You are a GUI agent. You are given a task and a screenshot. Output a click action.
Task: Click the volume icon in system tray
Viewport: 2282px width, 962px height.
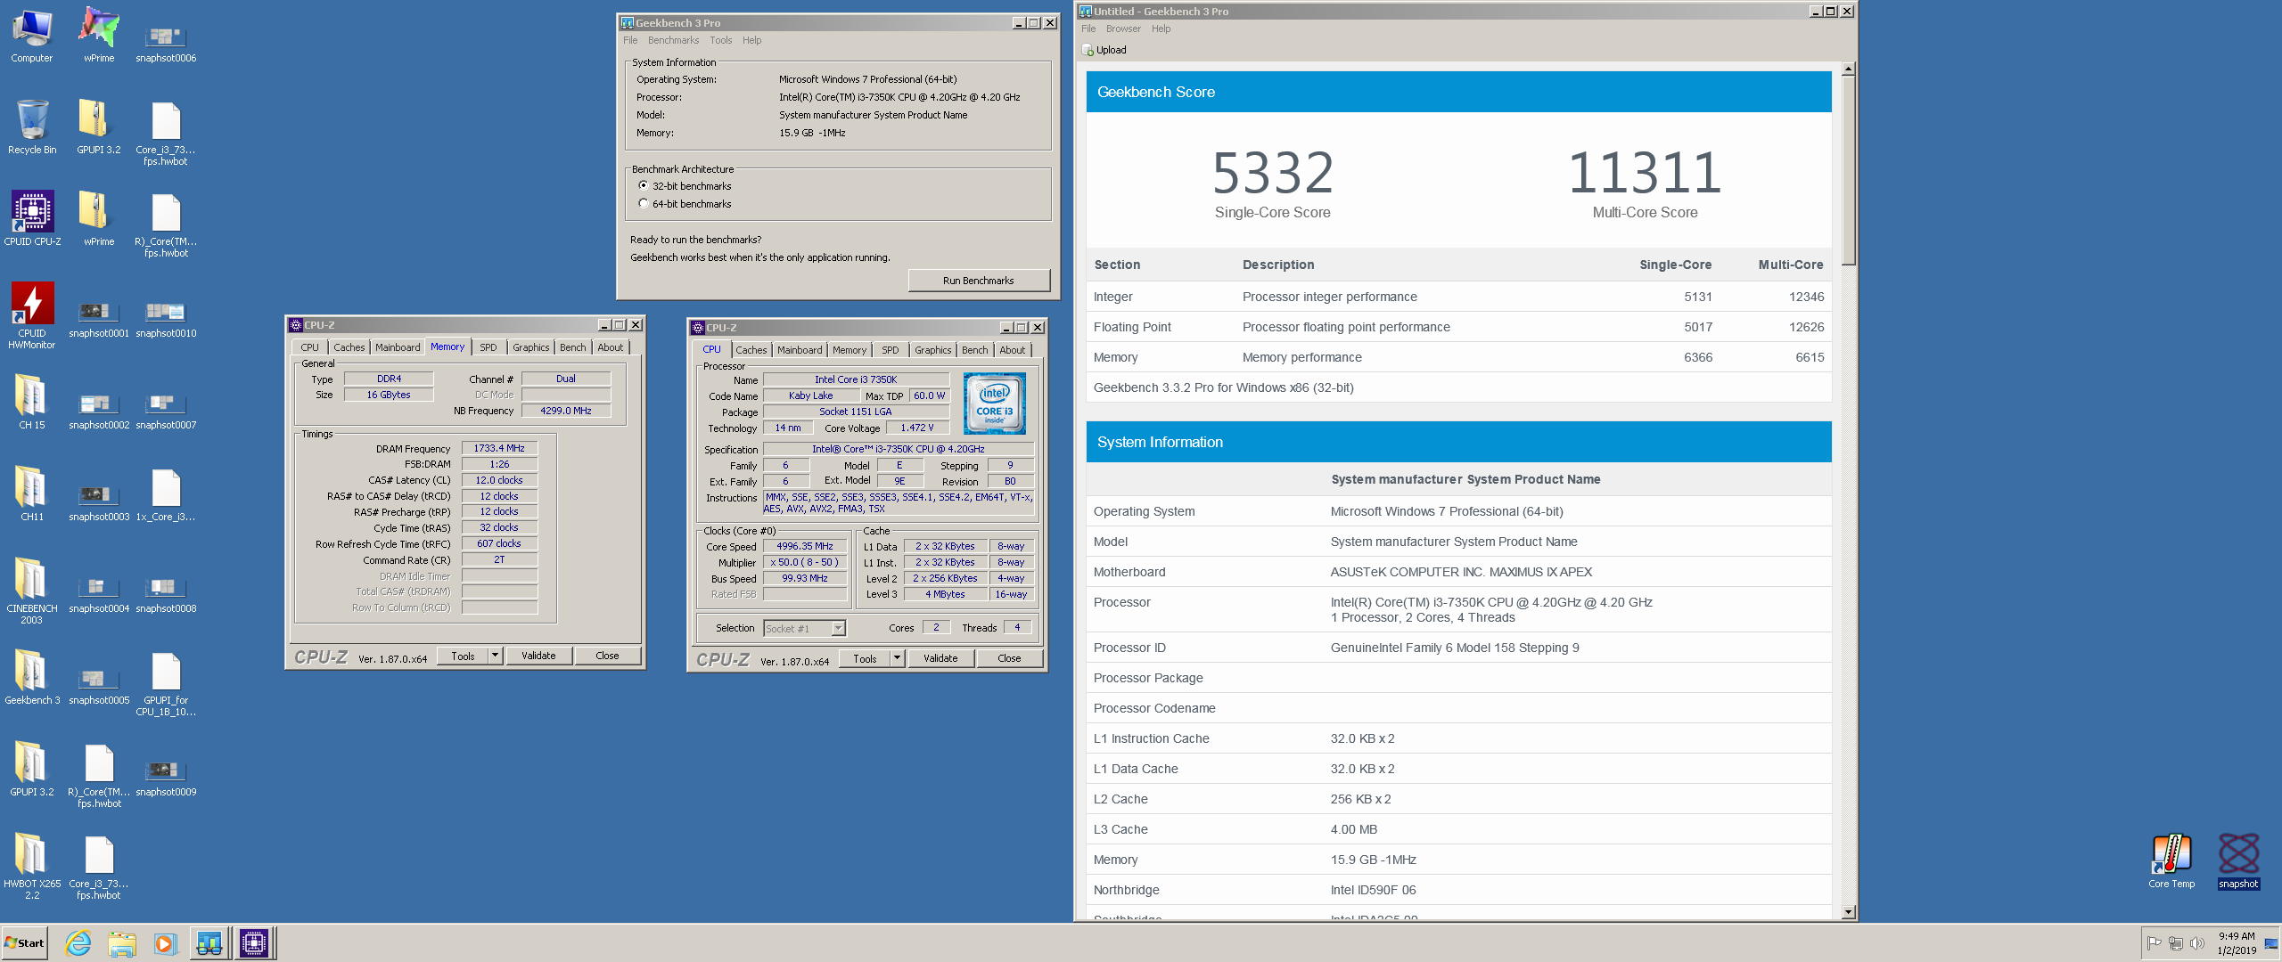pos(2196,943)
